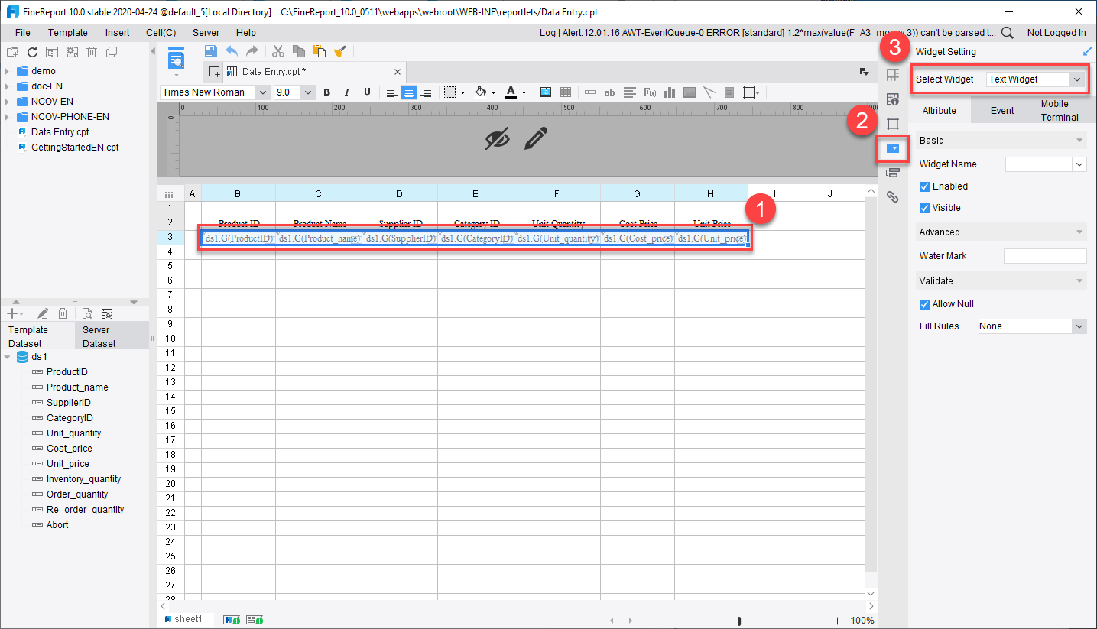The height and width of the screenshot is (629, 1097).
Task: Disable the Allow Null checkbox
Action: [x=924, y=303]
